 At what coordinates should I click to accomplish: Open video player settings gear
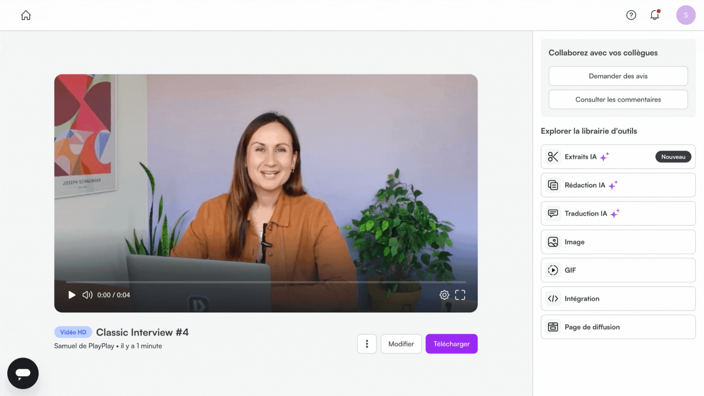[444, 295]
